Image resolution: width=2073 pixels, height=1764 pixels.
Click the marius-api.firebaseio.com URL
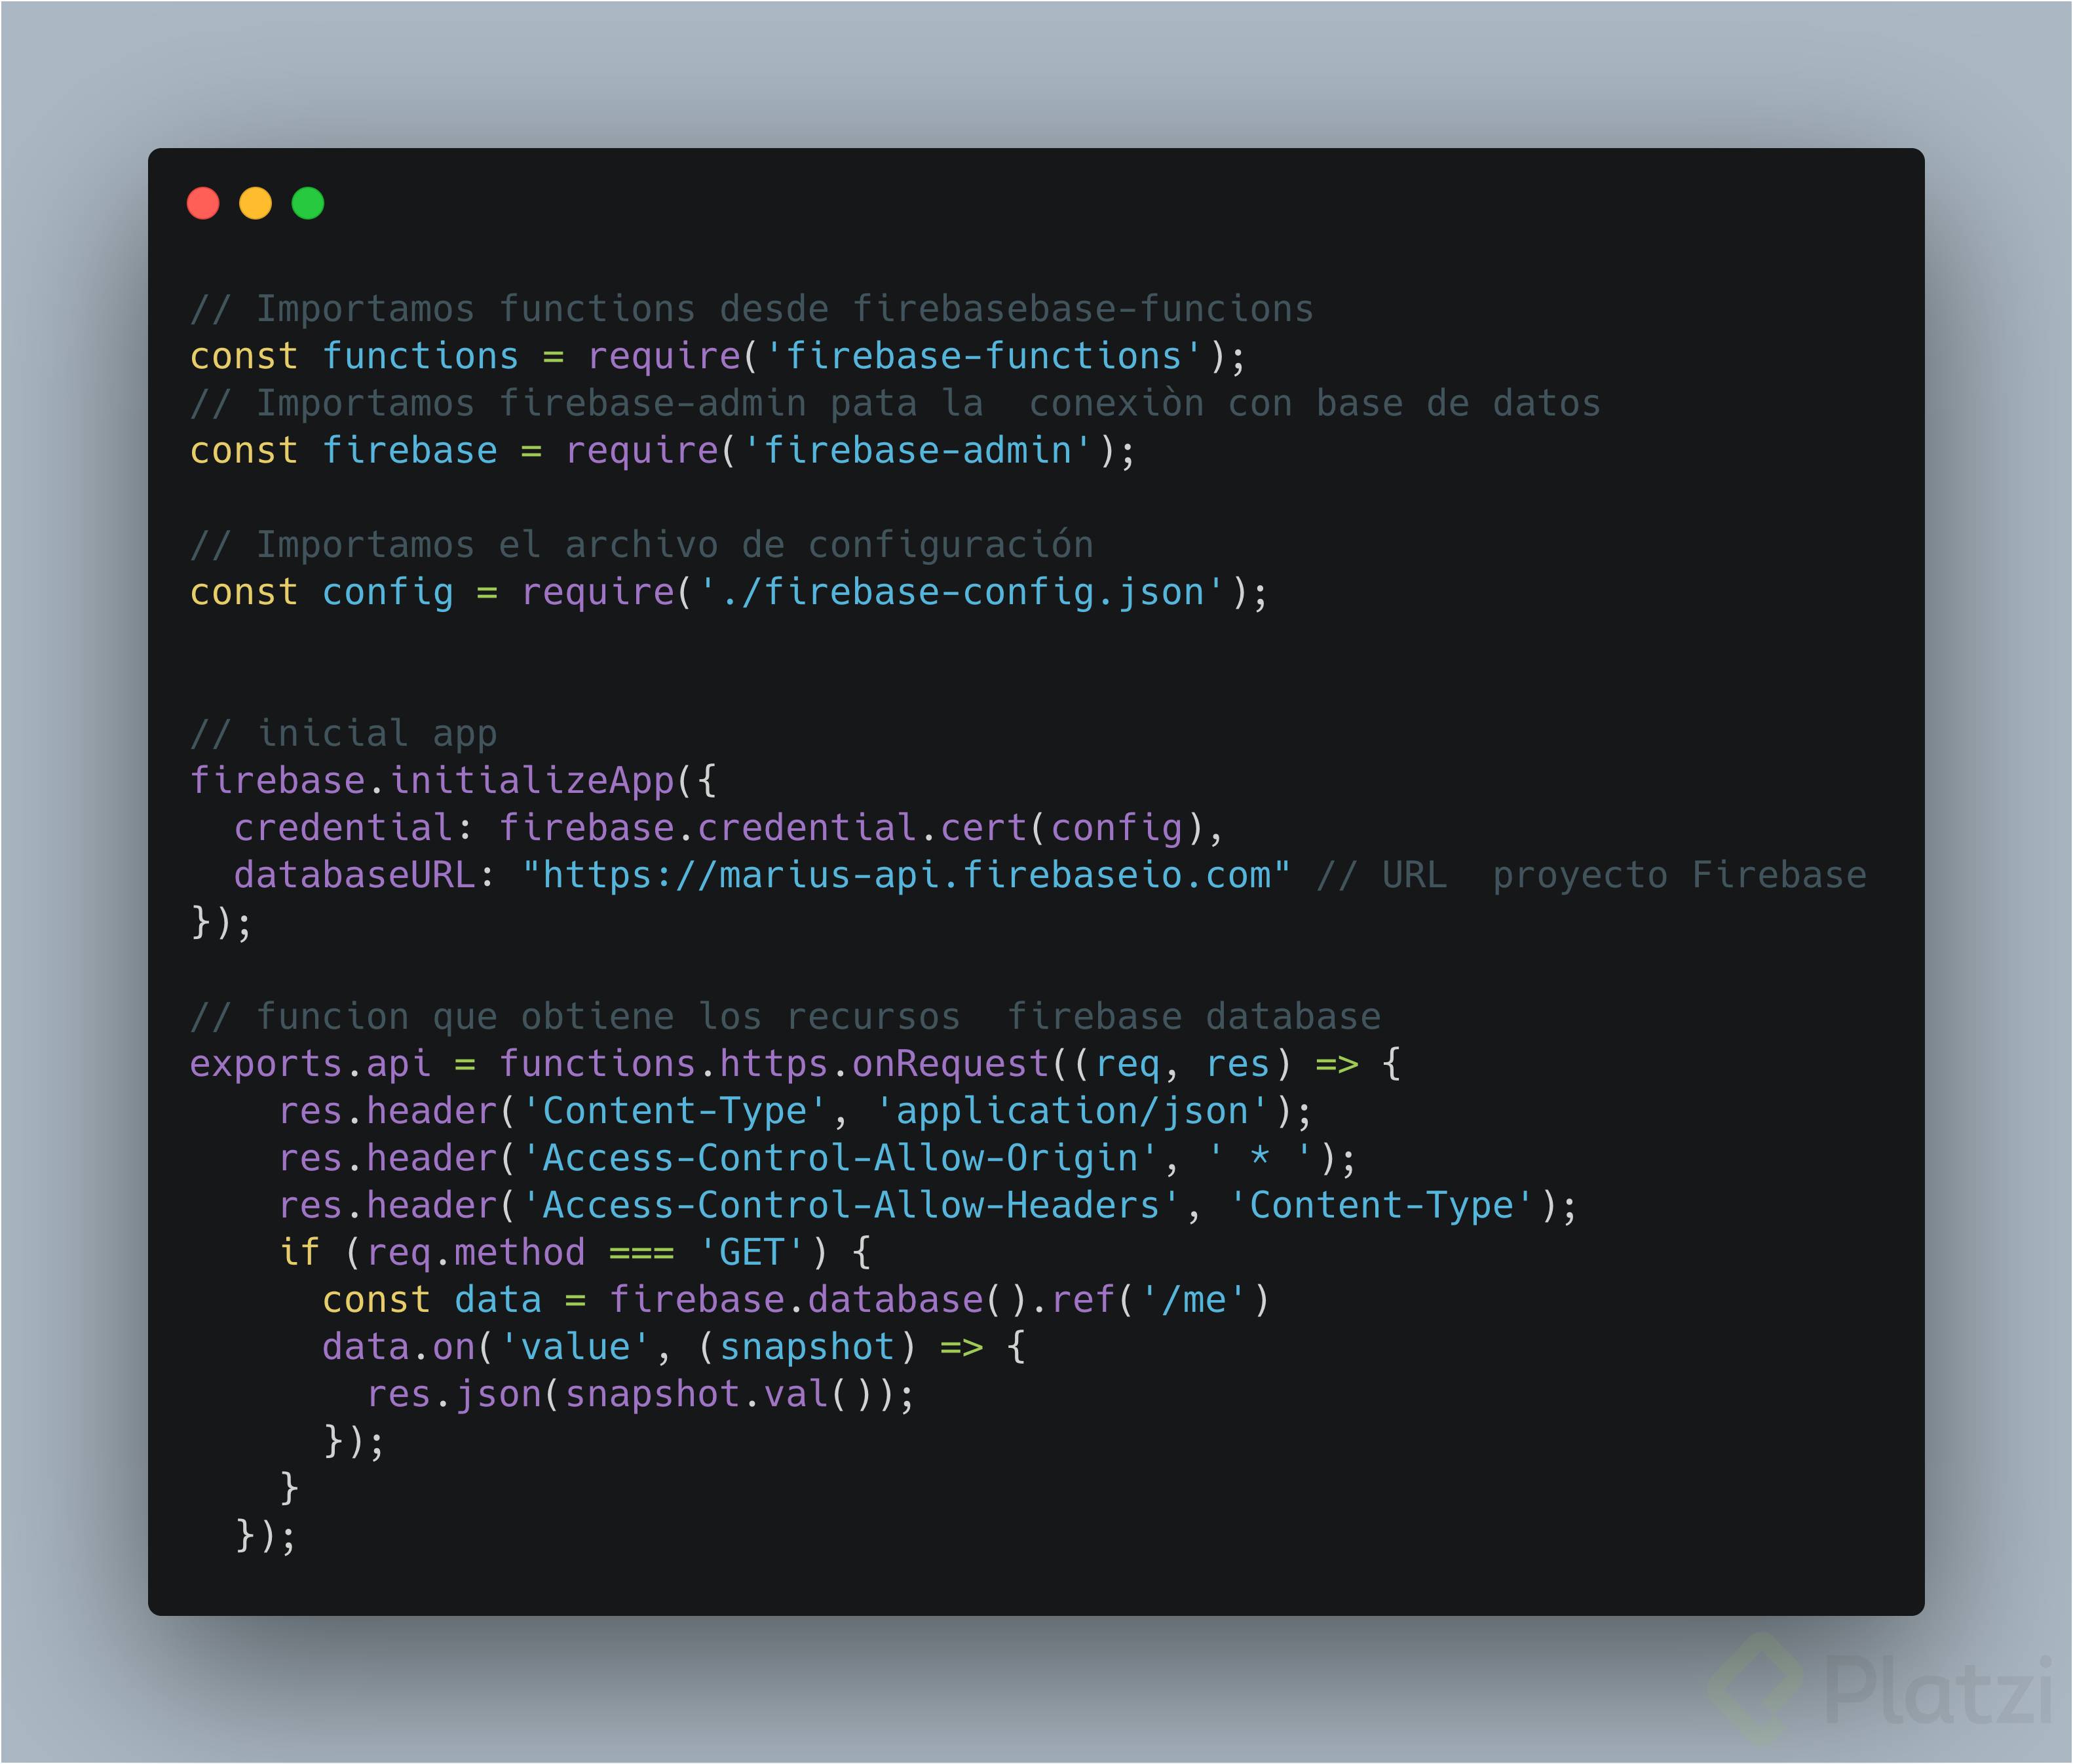pos(906,875)
